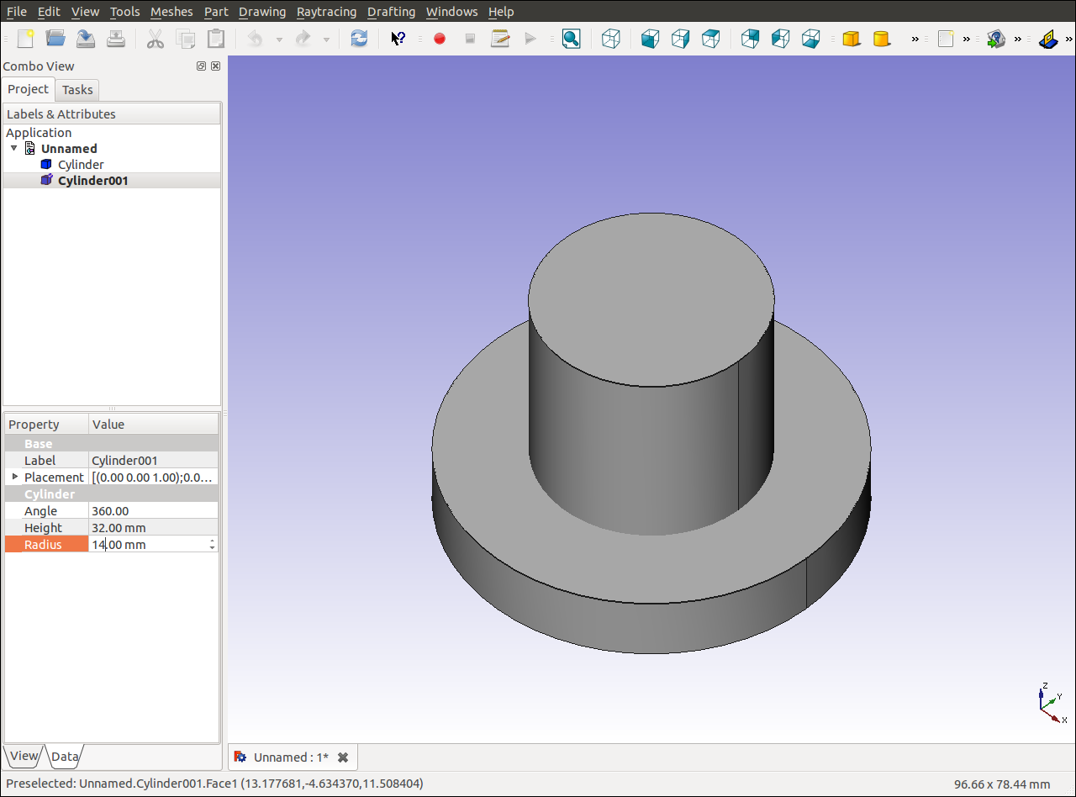Close the Unnamed : 1* document tab
This screenshot has width=1076, height=797.
(343, 757)
